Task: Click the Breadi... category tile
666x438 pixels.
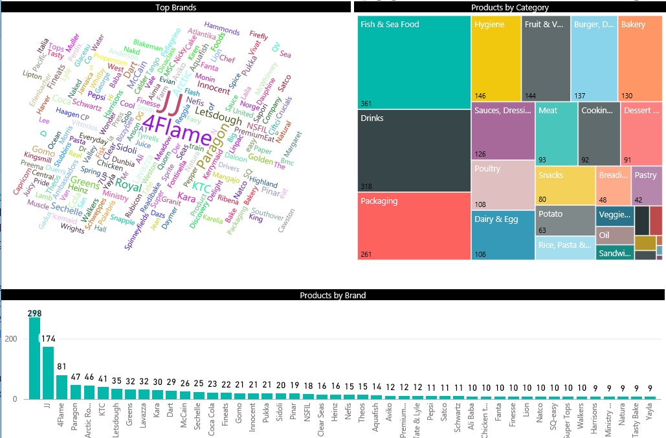Action: click(614, 186)
